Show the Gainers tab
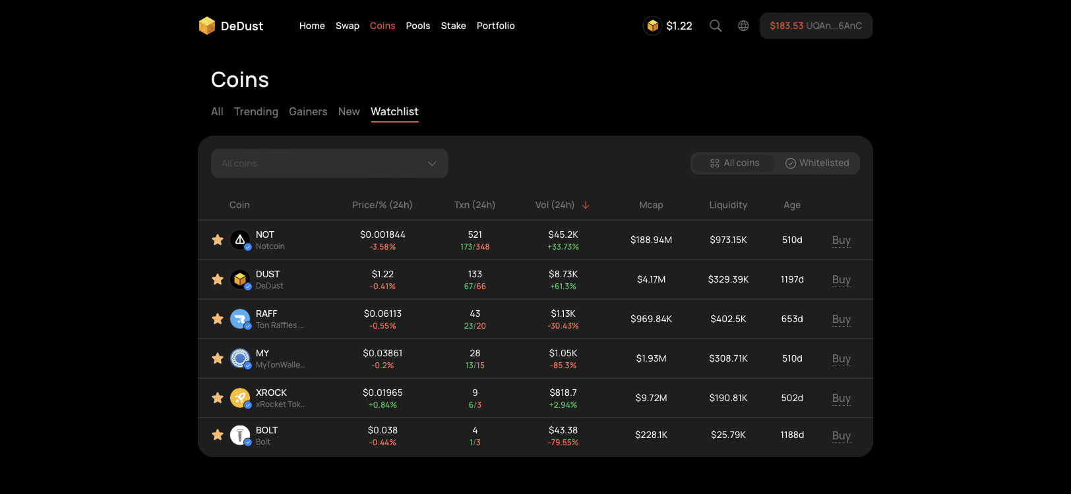 point(308,112)
